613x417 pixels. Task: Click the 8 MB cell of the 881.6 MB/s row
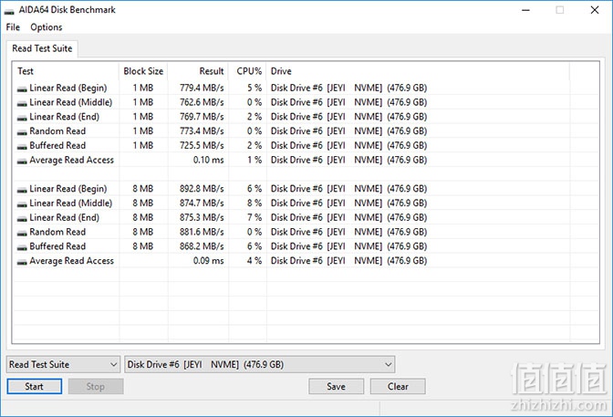[x=142, y=232]
